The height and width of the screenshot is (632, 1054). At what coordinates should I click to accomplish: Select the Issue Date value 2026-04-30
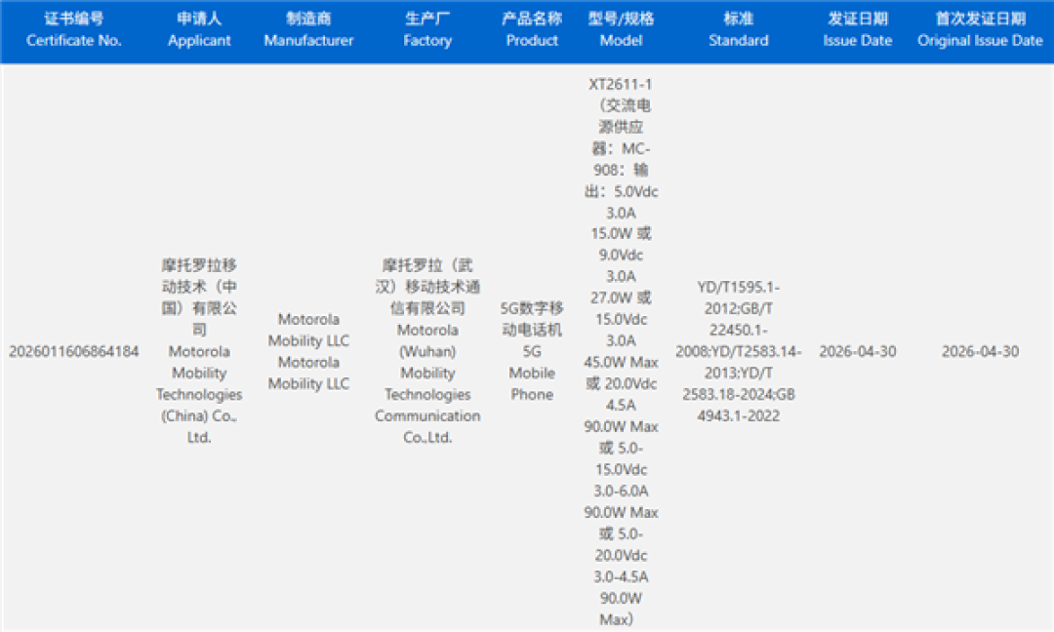[x=857, y=351]
